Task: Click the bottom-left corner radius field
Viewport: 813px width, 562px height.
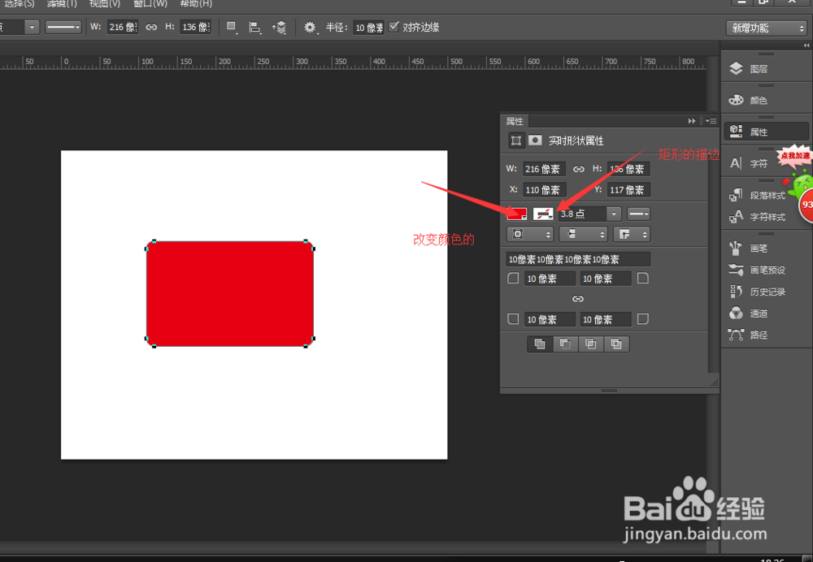Action: point(550,319)
